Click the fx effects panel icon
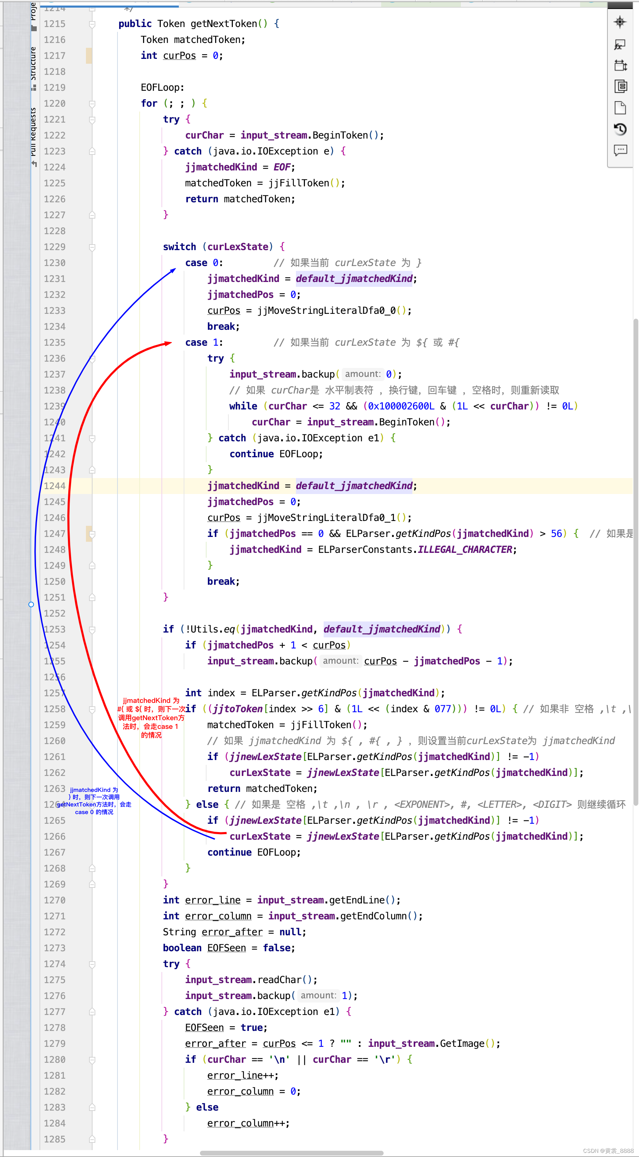The height and width of the screenshot is (1157, 639). tap(620, 44)
